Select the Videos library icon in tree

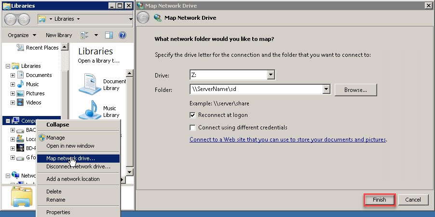pyautogui.click(x=21, y=102)
